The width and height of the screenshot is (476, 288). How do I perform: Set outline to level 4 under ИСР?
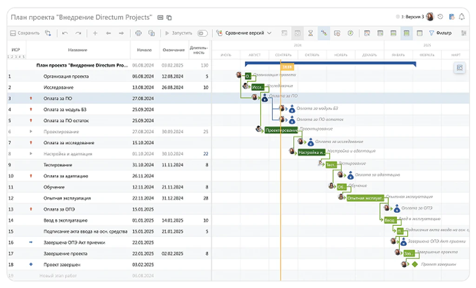pyautogui.click(x=20, y=57)
